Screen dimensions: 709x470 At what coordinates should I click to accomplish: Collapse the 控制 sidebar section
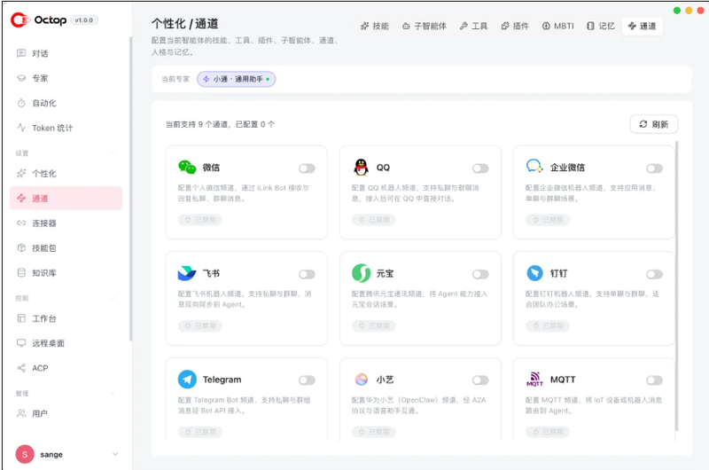coord(113,298)
